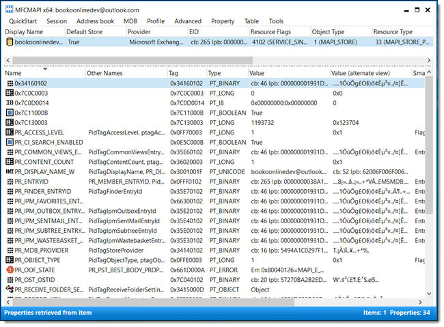Click the binary icon of PR_ENTRYID
Screen dimensions: 444x327
[10, 182]
